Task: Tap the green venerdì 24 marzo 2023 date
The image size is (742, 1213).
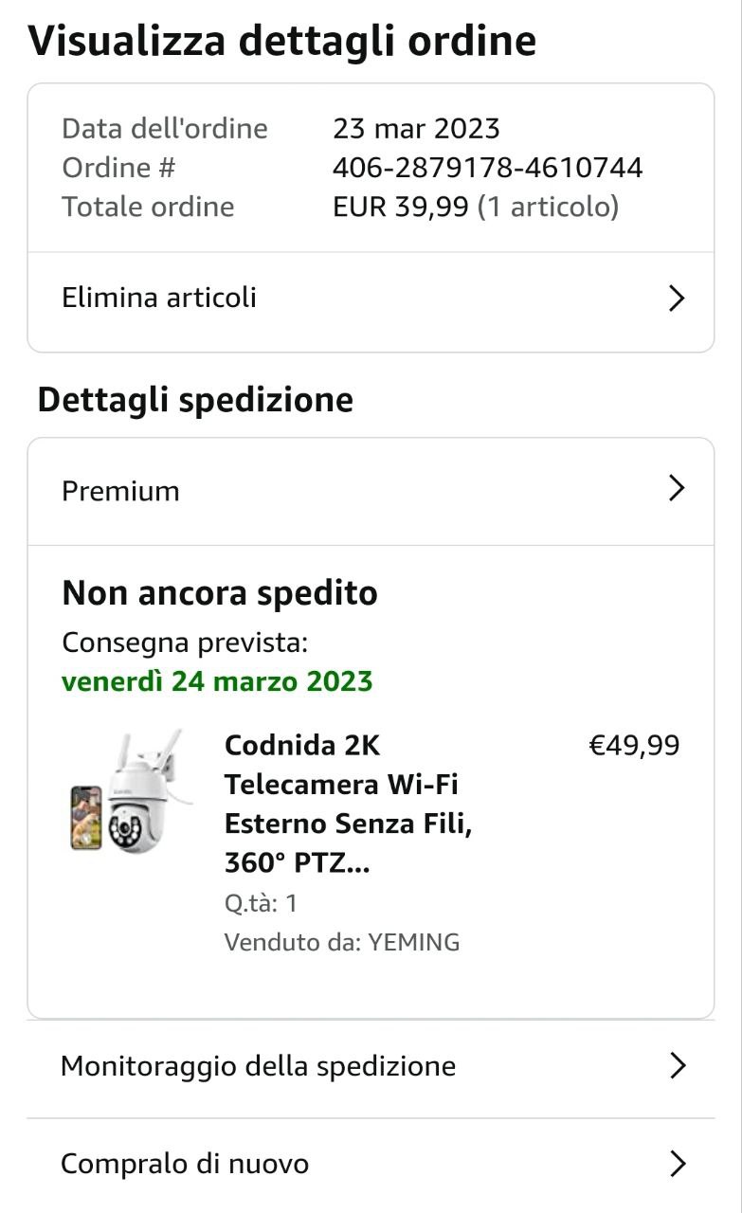Action: pos(217,681)
